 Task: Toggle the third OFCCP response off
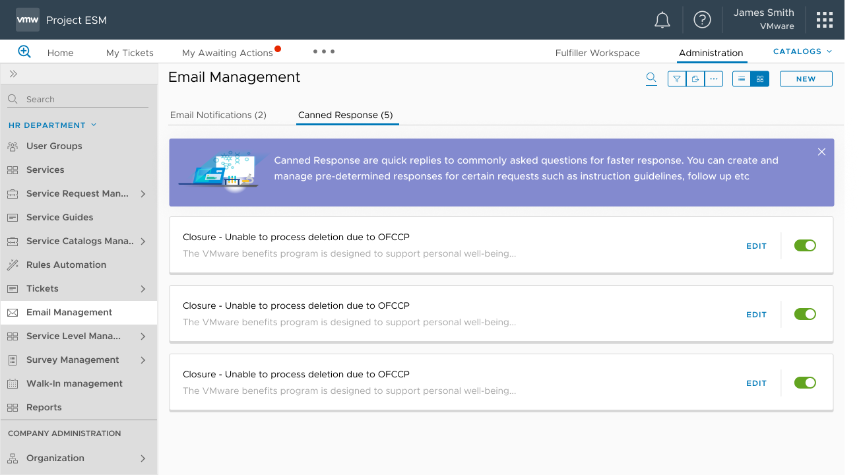pos(805,382)
